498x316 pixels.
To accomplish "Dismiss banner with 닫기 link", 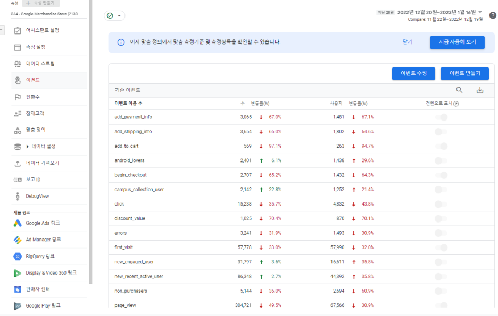I will coord(407,42).
